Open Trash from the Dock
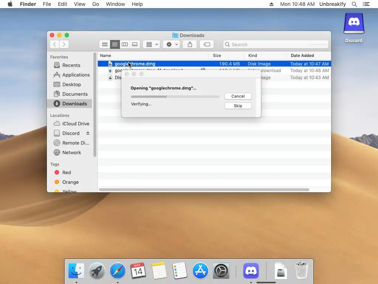378x284 pixels. (x=301, y=271)
